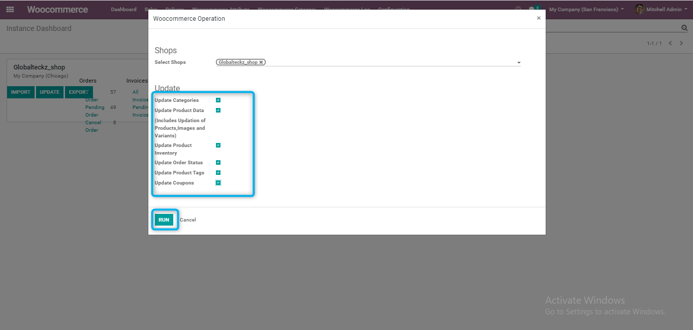Image resolution: width=693 pixels, height=330 pixels.
Task: Open the Dashboard menu
Action: coord(123,10)
